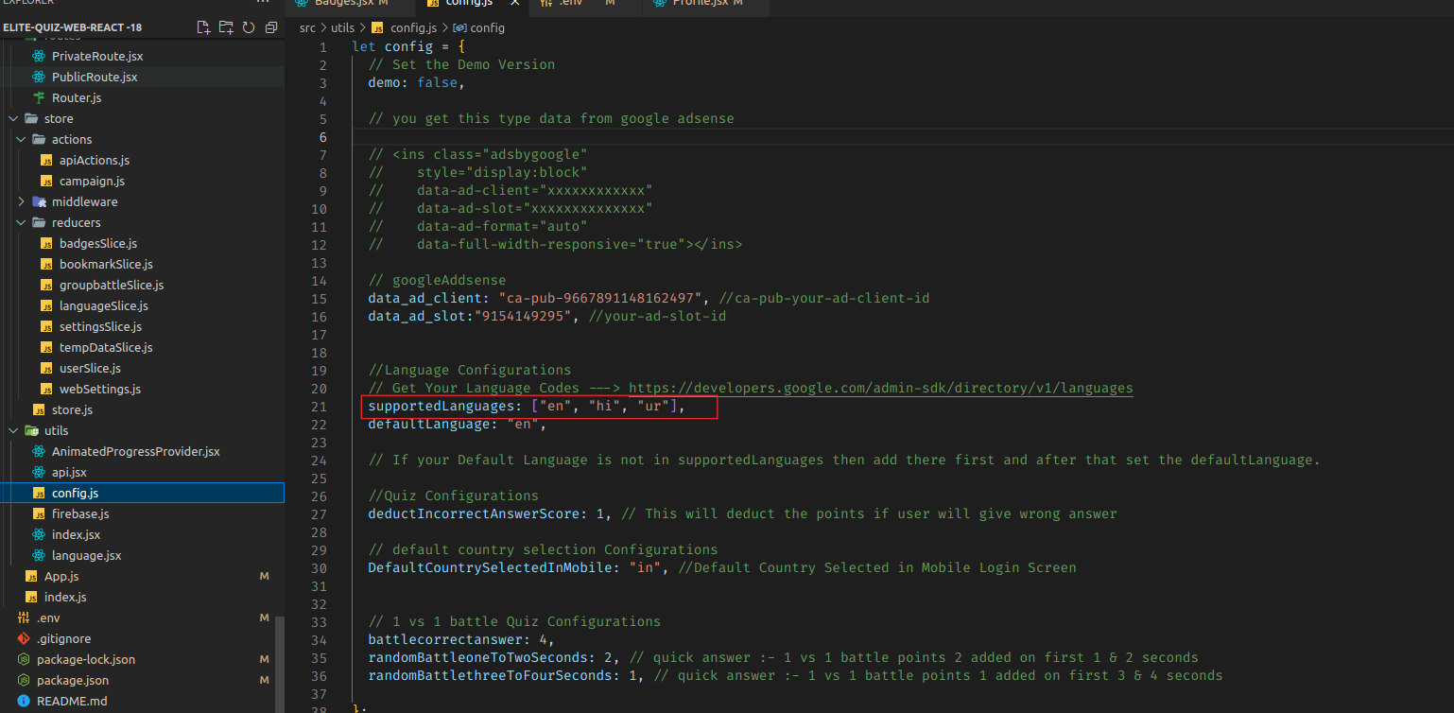Click the battlecorrectanswer property name
Image resolution: width=1454 pixels, height=713 pixels.
coord(445,639)
